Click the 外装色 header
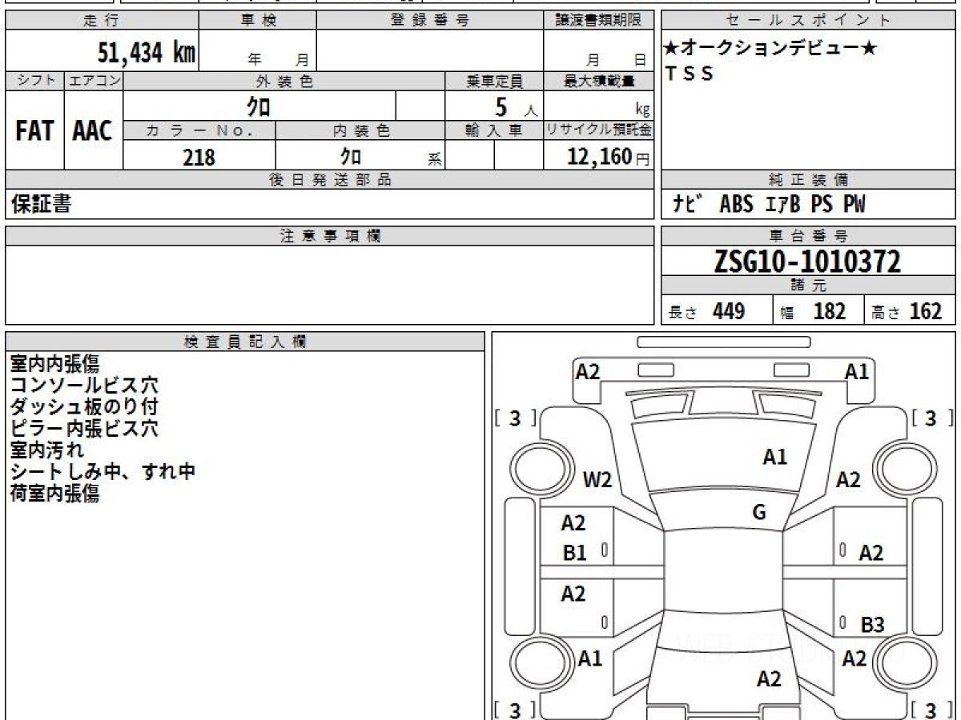961x720 pixels. 284,81
